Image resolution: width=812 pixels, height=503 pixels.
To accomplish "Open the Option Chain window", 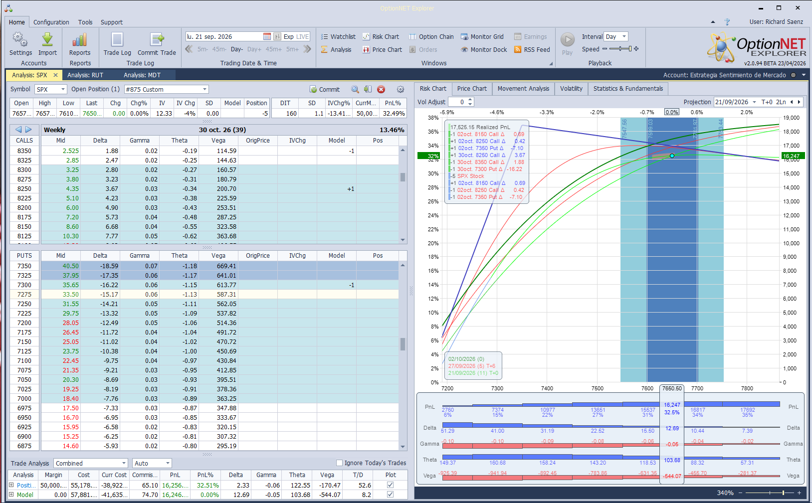I will pos(431,36).
